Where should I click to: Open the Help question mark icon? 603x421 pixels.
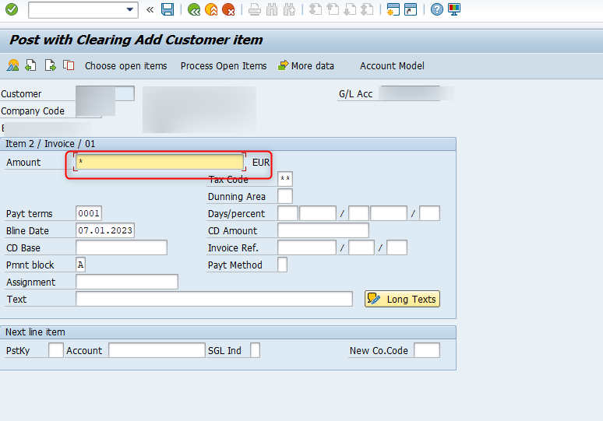pyautogui.click(x=437, y=9)
